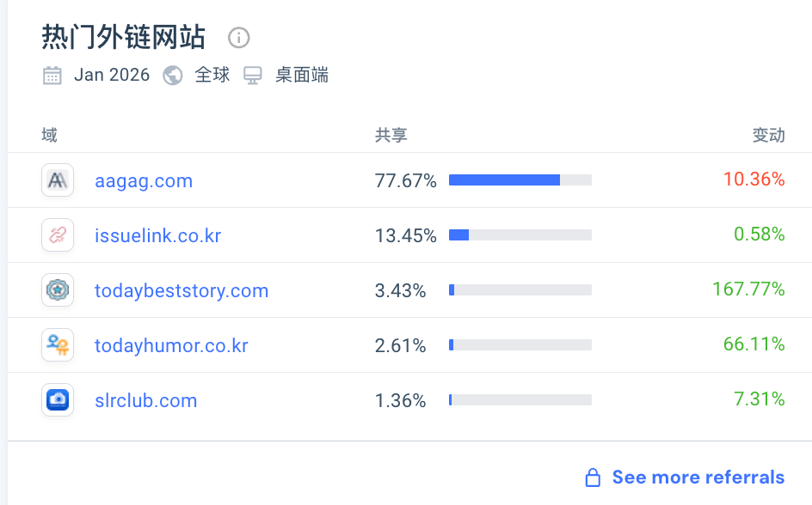Click the slrclub.com camera favicon
Image resolution: width=812 pixels, height=505 pixels.
[58, 400]
